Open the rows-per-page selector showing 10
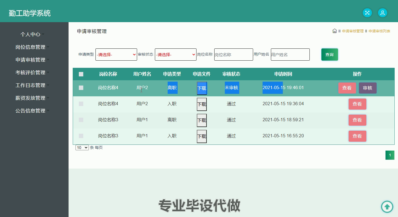This screenshot has width=398, height=217. [82, 148]
